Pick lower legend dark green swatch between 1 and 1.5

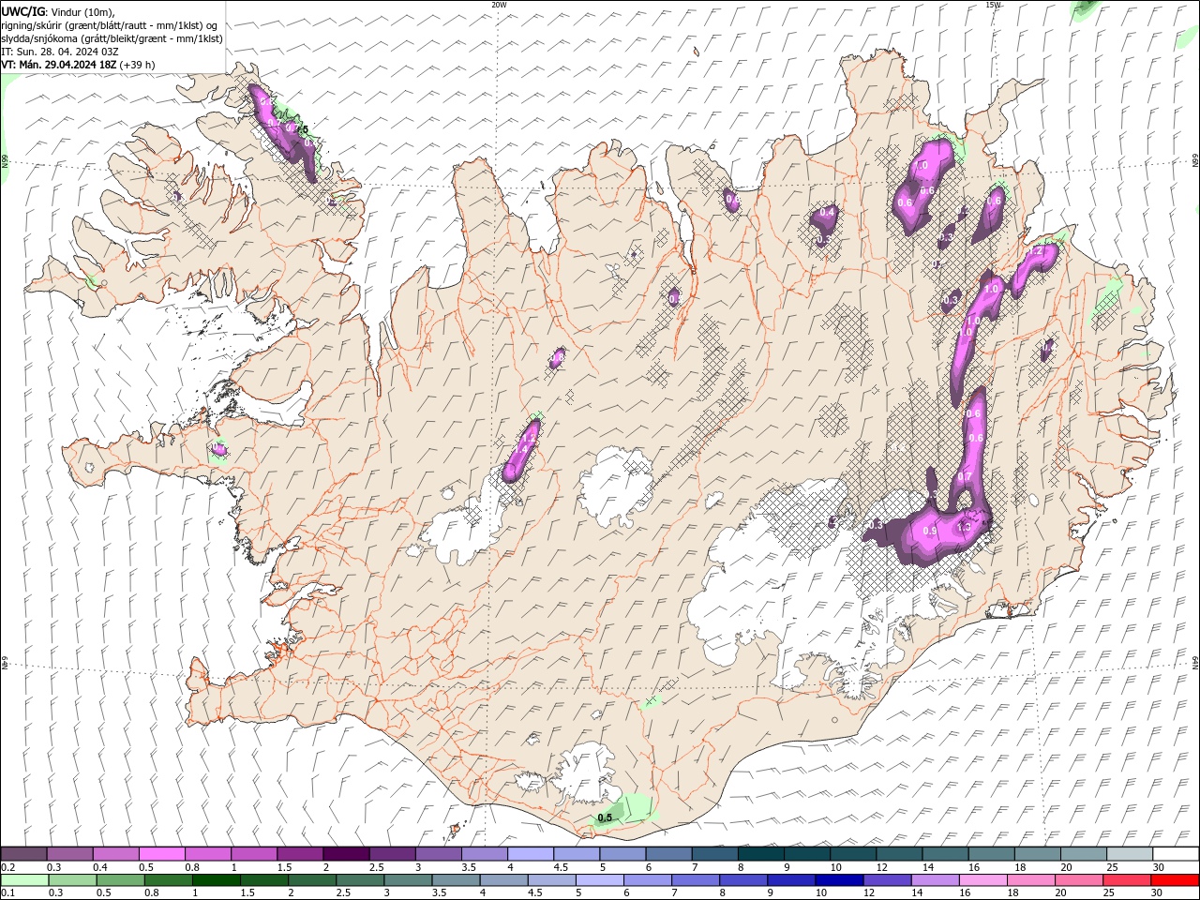[215, 880]
